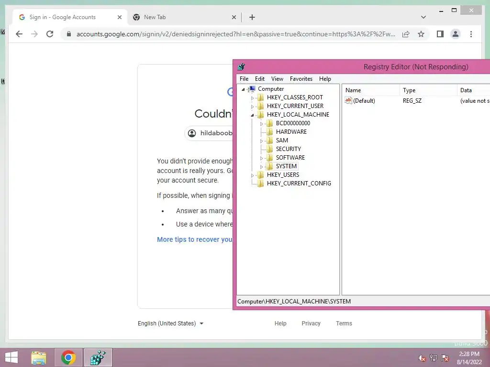Open the Chrome three-dot menu
The image size is (490, 367).
471,34
